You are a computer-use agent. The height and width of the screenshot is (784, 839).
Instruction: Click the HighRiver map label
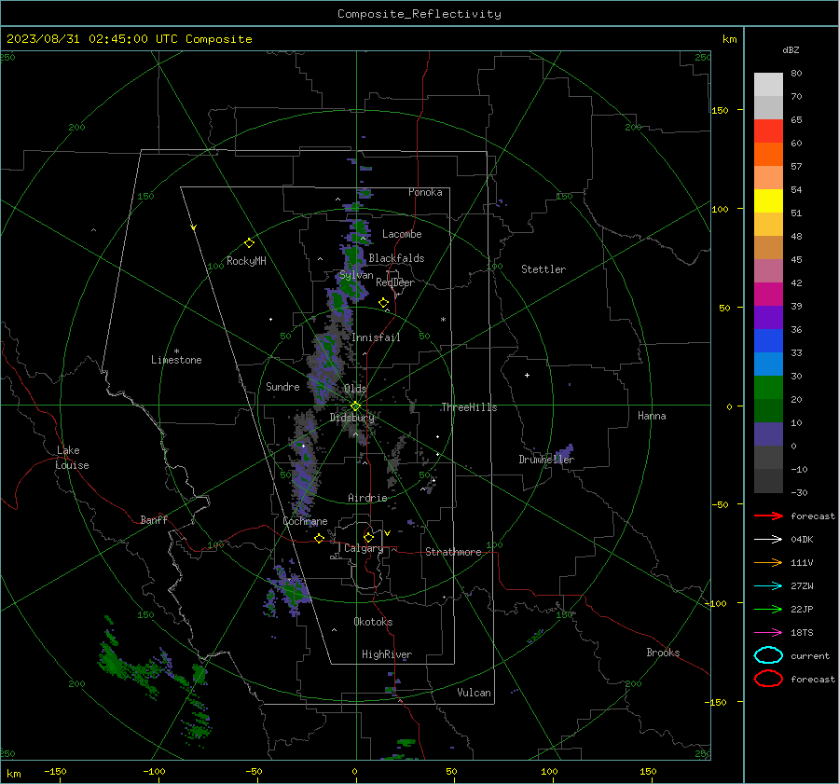click(x=387, y=654)
